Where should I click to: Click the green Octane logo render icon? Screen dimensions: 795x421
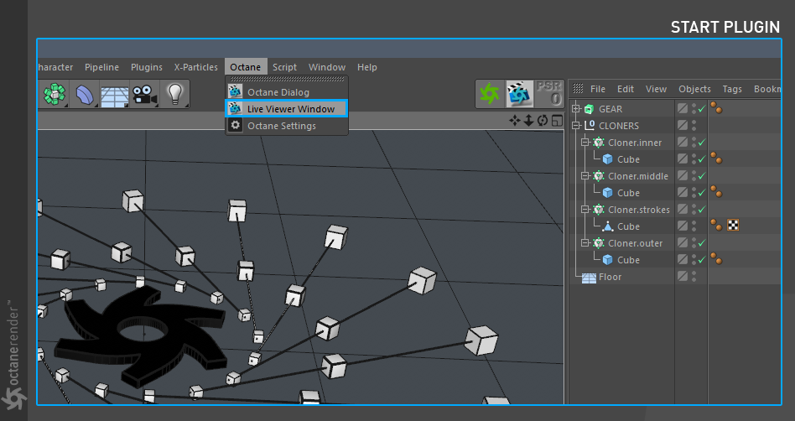pos(490,94)
